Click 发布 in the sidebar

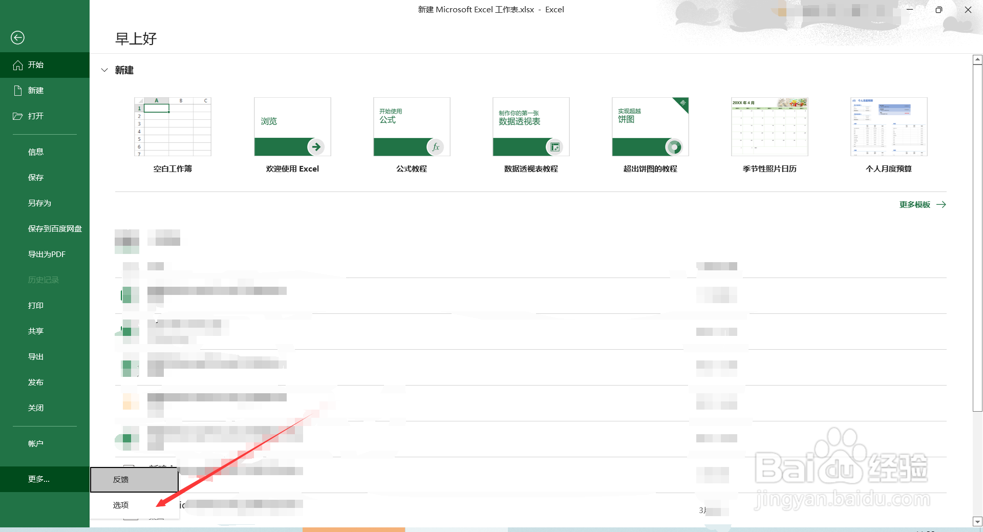[45, 382]
